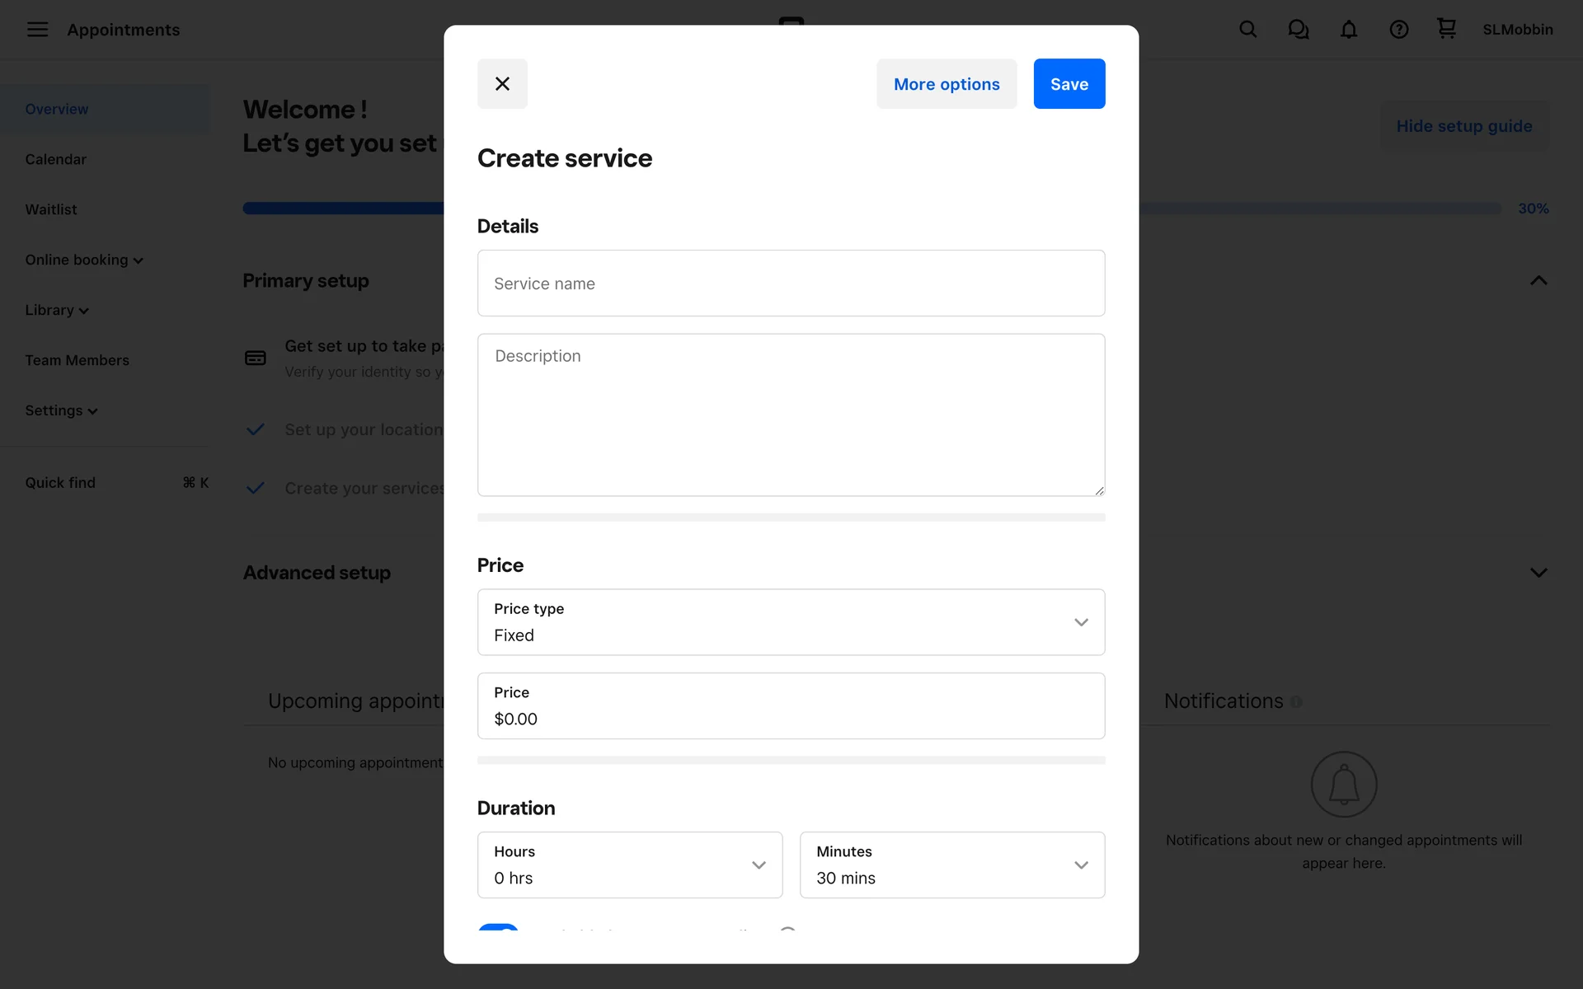The image size is (1583, 989).
Task: Click the search magnifier icon
Action: [x=1247, y=30]
